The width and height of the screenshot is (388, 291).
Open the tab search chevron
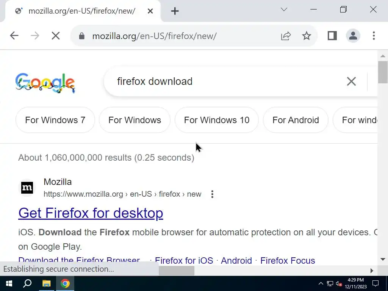(284, 9)
